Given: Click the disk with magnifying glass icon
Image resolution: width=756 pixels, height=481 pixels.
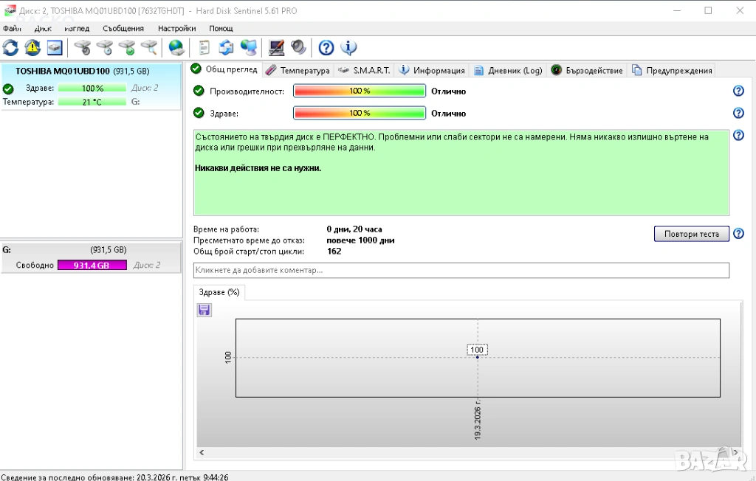Looking at the screenshot, I should (x=149, y=48).
